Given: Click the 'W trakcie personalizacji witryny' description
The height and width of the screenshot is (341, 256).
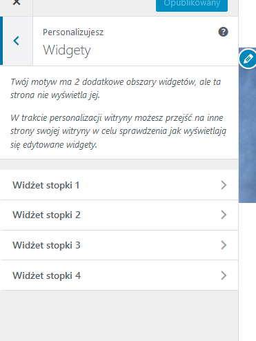Looking at the screenshot, I should [118, 131].
